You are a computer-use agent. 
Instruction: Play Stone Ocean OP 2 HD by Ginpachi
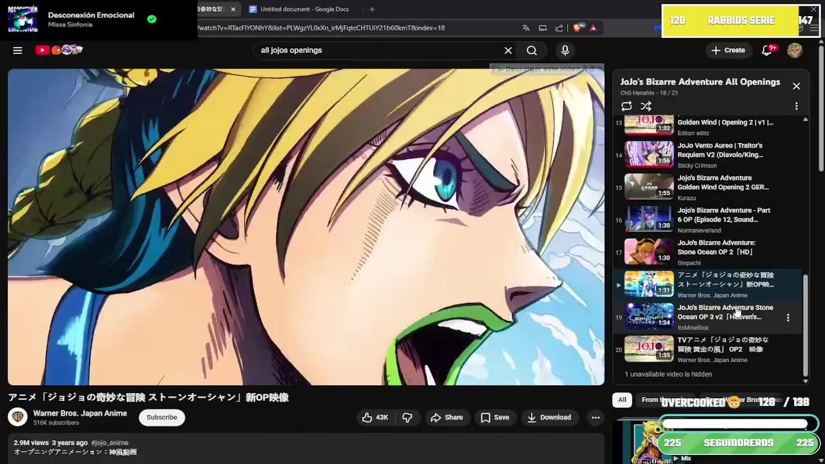click(709, 252)
